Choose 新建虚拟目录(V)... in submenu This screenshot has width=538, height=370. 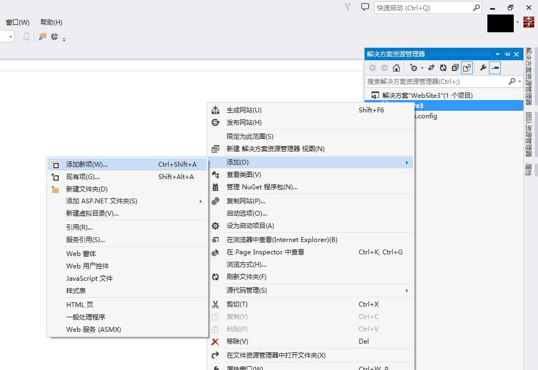[128, 214]
